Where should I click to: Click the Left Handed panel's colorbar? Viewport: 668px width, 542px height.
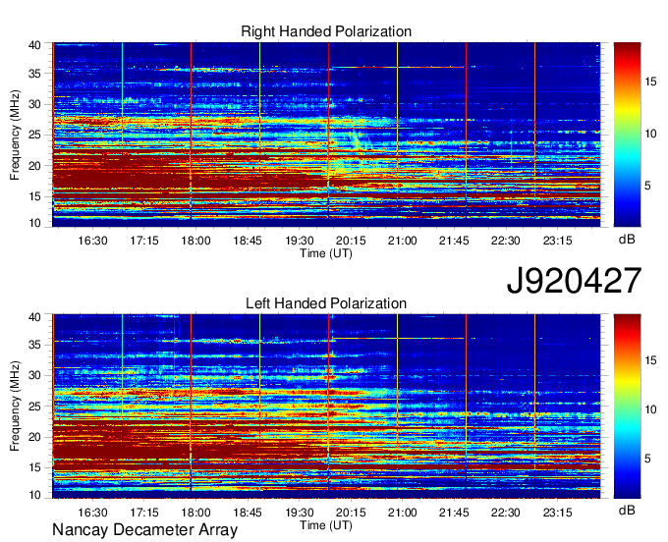pos(627,406)
